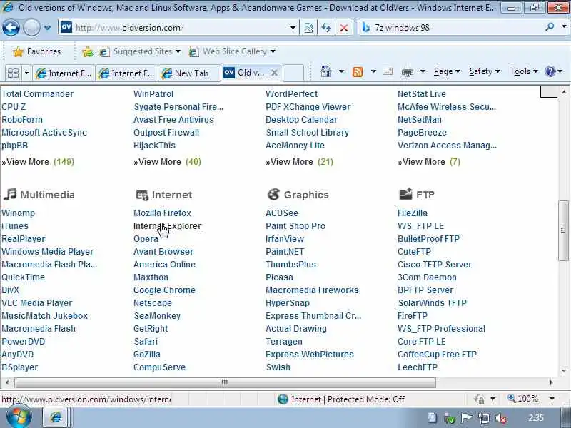This screenshot has width=571, height=428.
Task: Open the Avast Free Antivirus link
Action: click(173, 120)
